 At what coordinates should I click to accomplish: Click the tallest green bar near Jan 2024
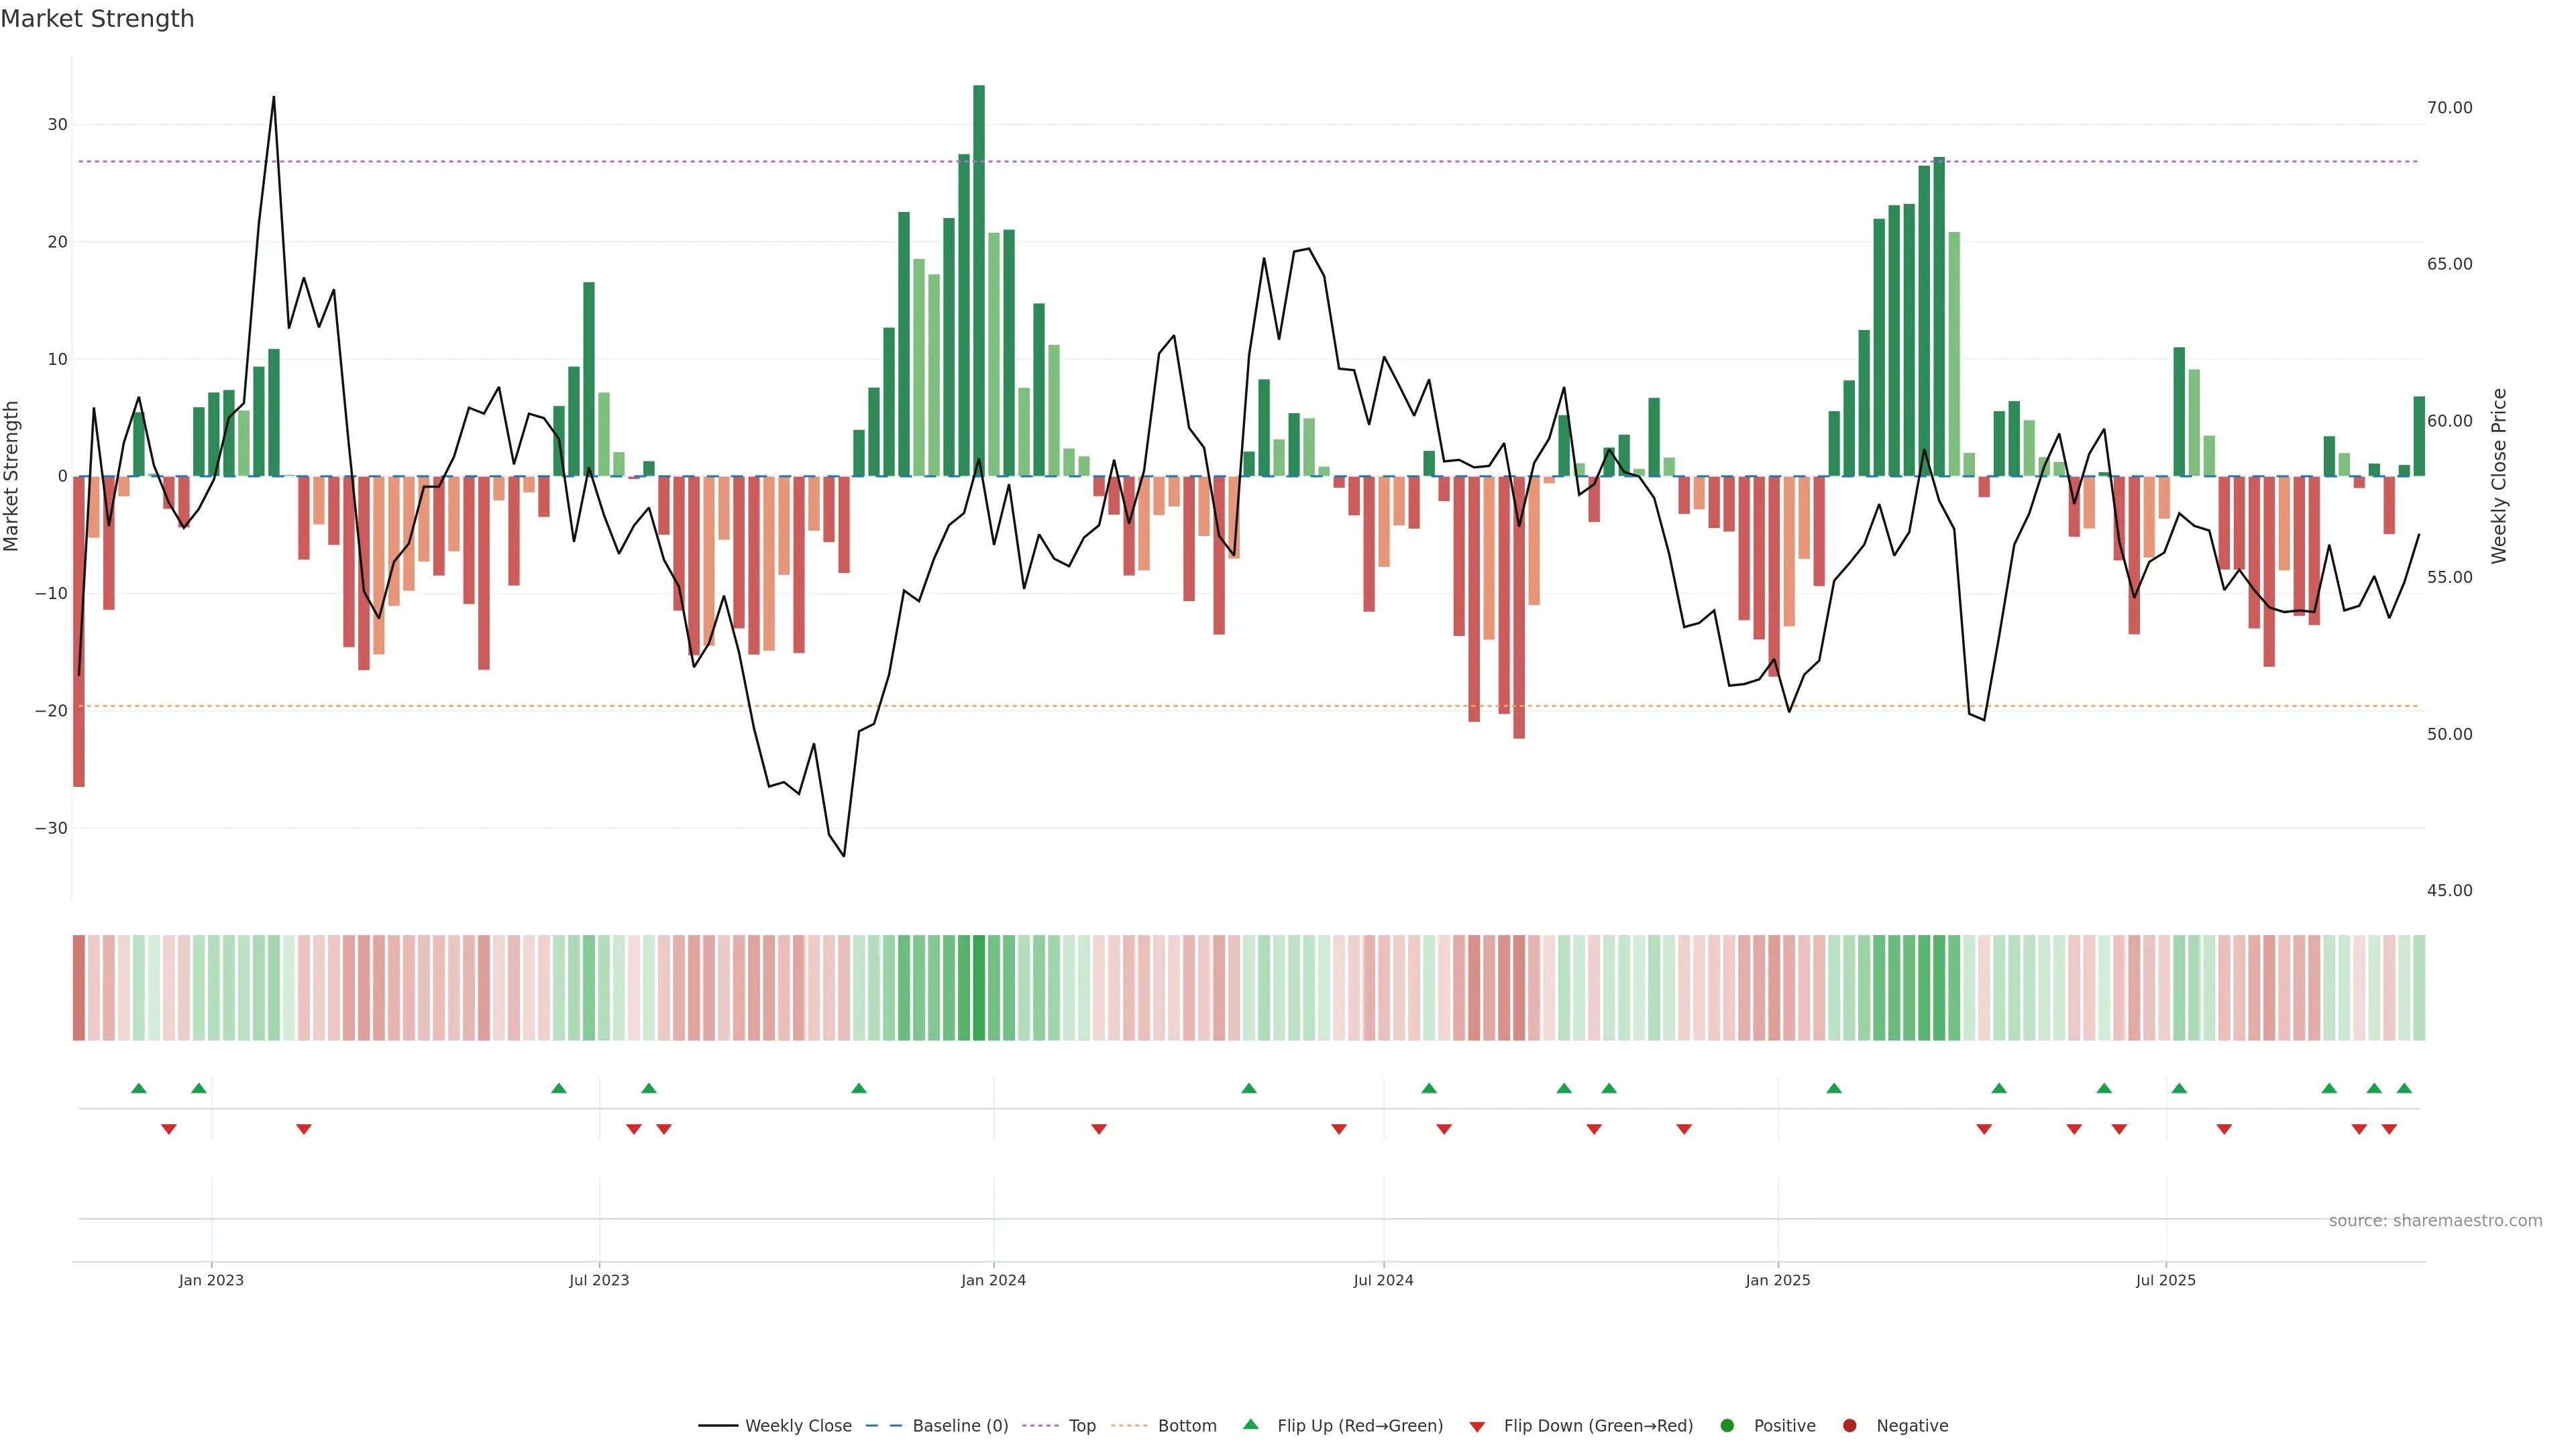tap(979, 280)
